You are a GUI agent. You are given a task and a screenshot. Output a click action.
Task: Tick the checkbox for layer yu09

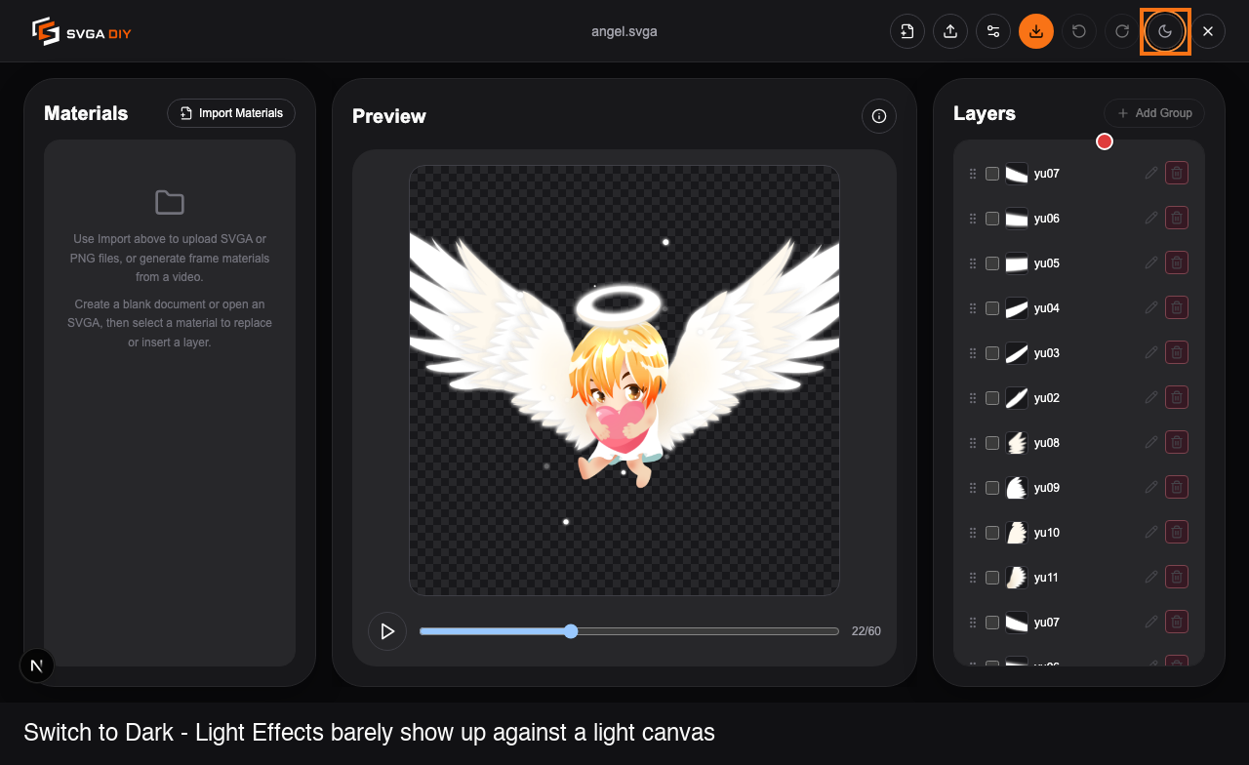[992, 488]
